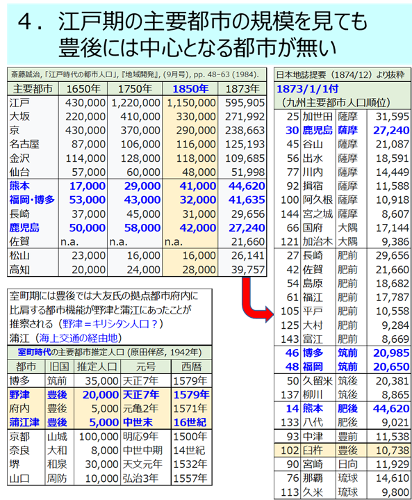The image size is (412, 500).
Task: Click the 宮之城 city name
Action: 318,214
